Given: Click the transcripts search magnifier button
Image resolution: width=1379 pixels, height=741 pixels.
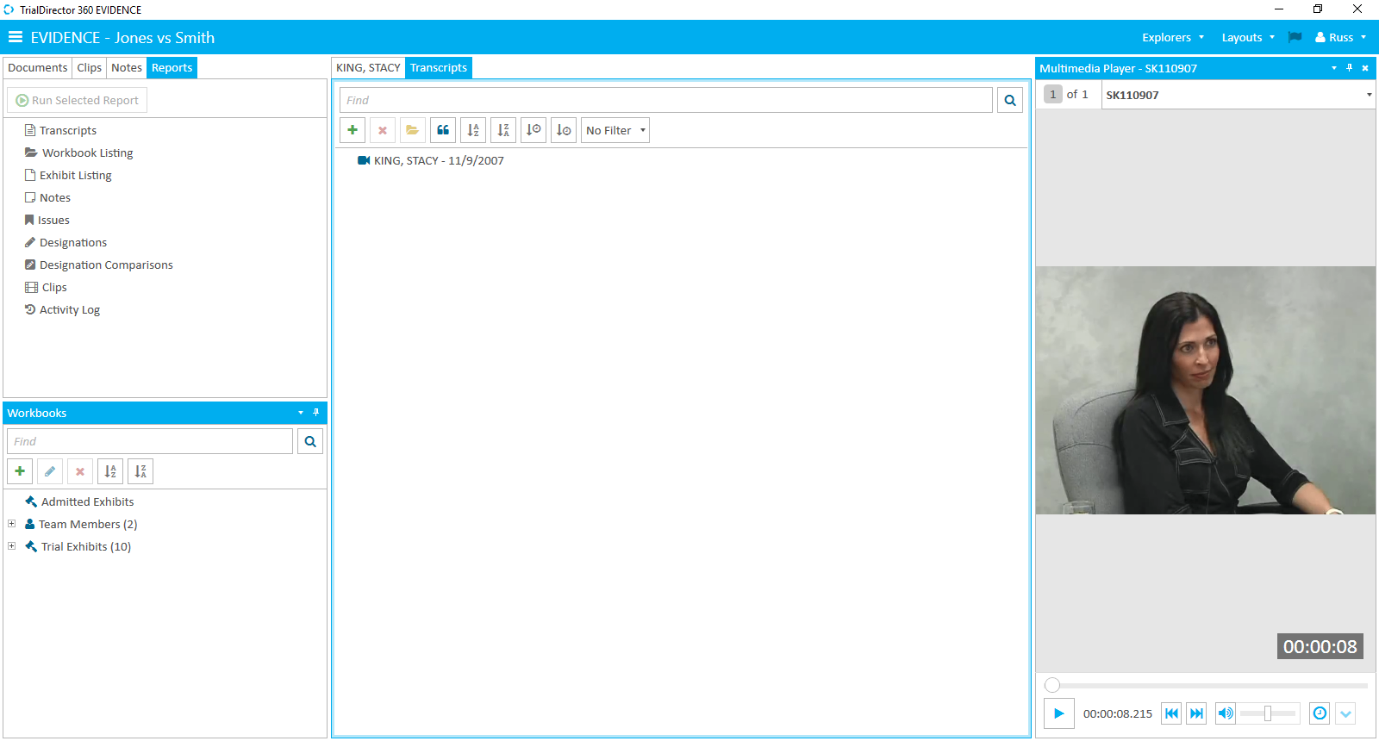Looking at the screenshot, I should point(1010,100).
